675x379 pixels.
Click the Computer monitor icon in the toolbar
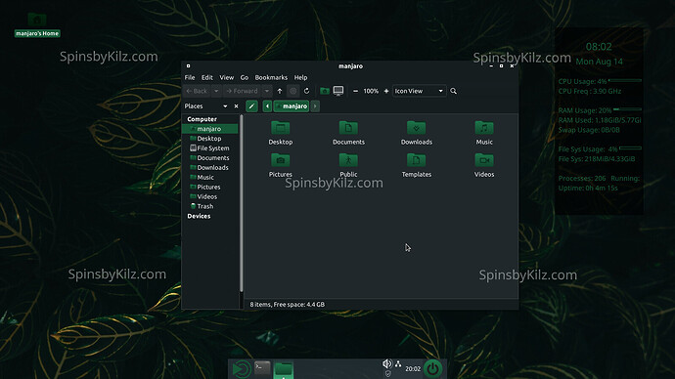click(x=338, y=91)
